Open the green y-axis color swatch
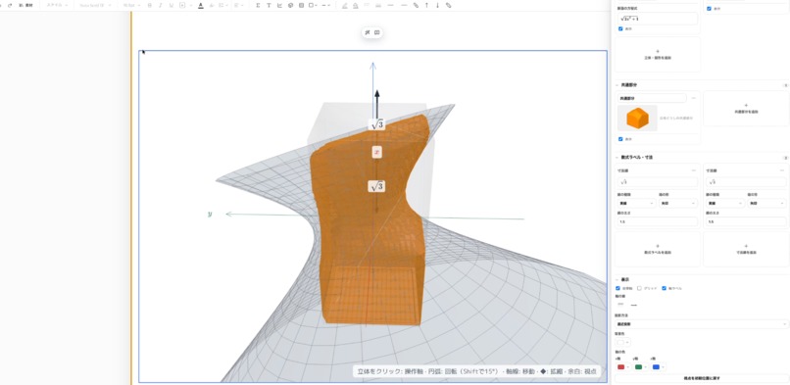790x385 pixels. pyautogui.click(x=642, y=367)
